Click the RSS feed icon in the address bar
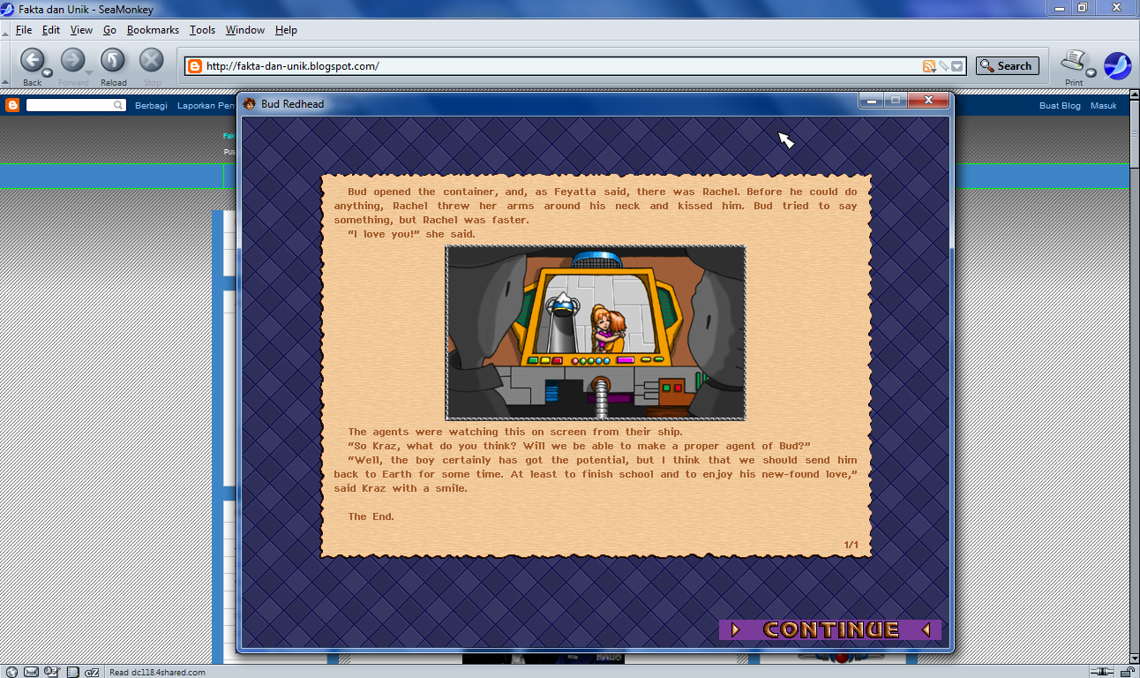This screenshot has width=1140, height=678. coord(928,66)
